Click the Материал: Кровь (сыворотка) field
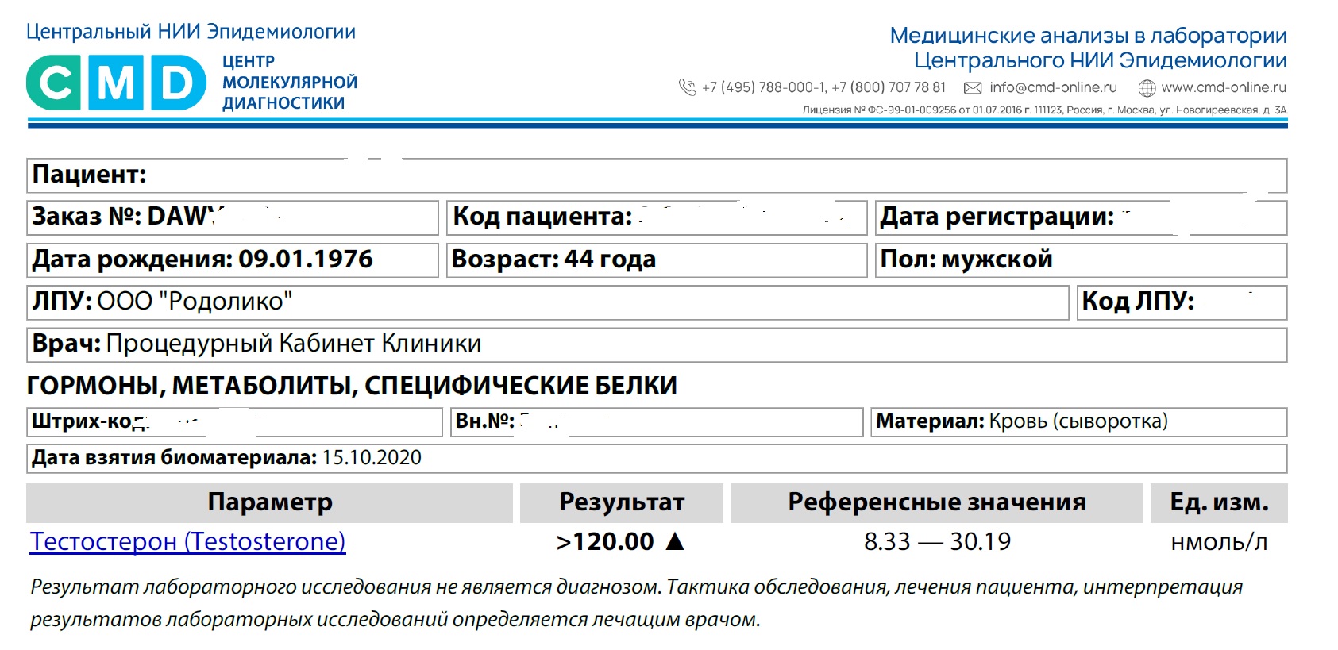The image size is (1338, 650). point(1078,421)
